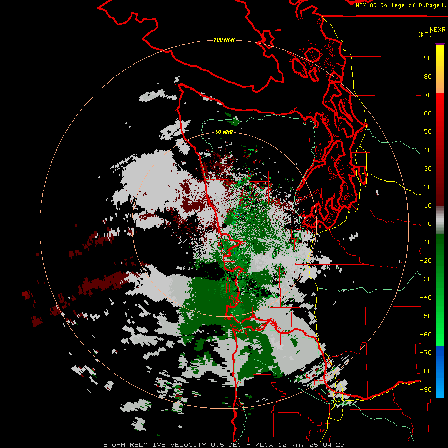
Task: Select the 50 value on velocity scale
Action: (428, 132)
